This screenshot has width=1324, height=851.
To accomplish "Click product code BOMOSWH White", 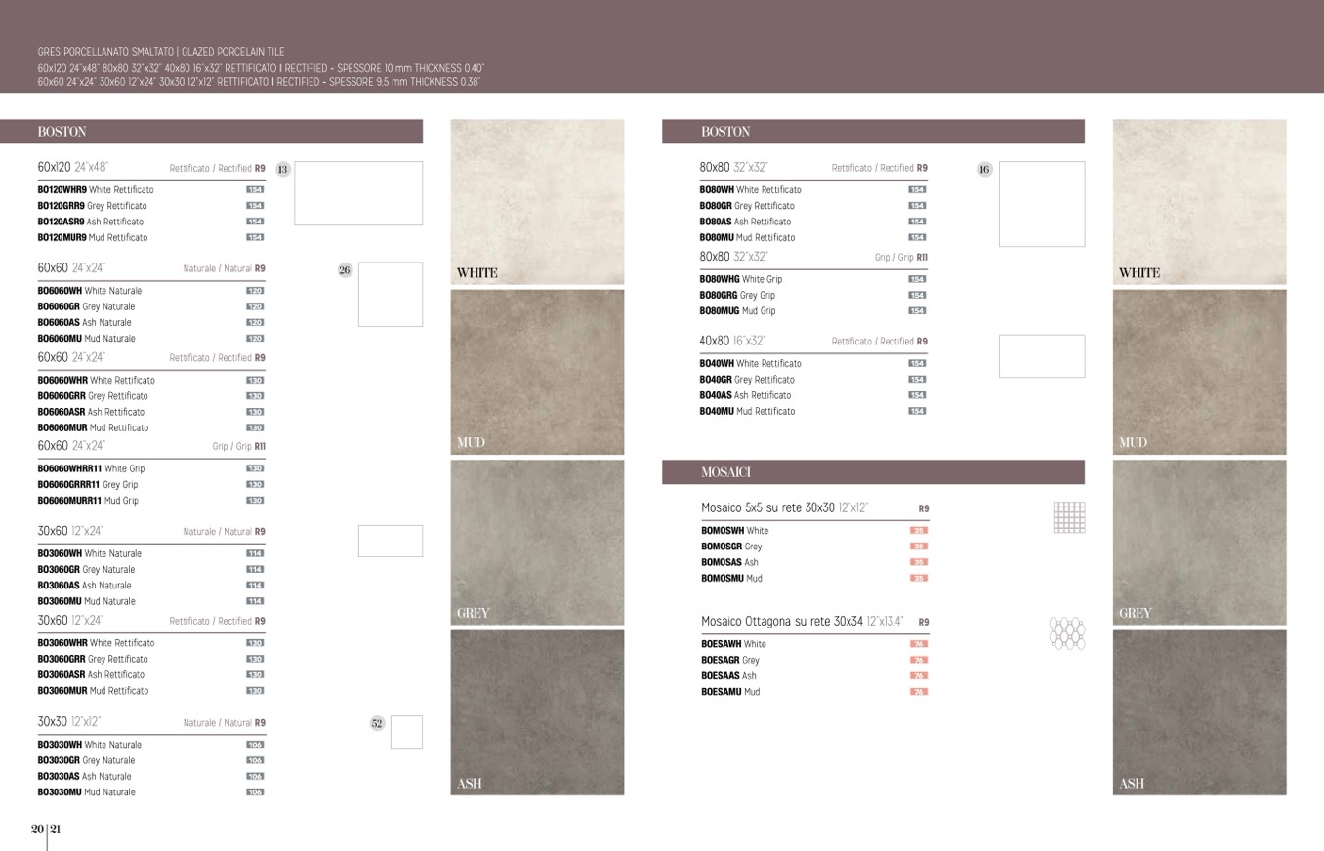I will click(x=734, y=531).
